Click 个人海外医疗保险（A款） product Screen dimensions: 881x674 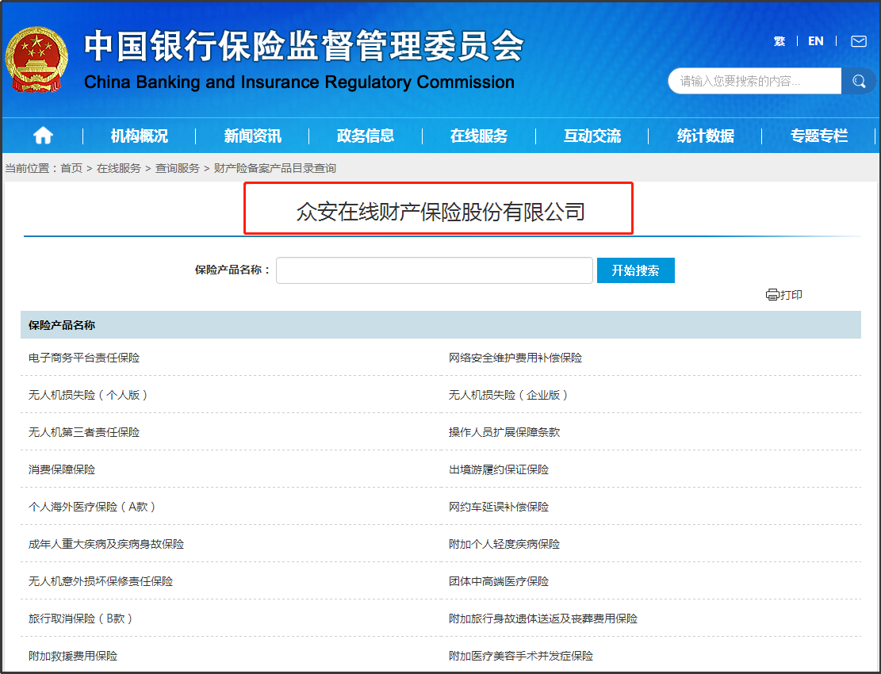pos(92,507)
